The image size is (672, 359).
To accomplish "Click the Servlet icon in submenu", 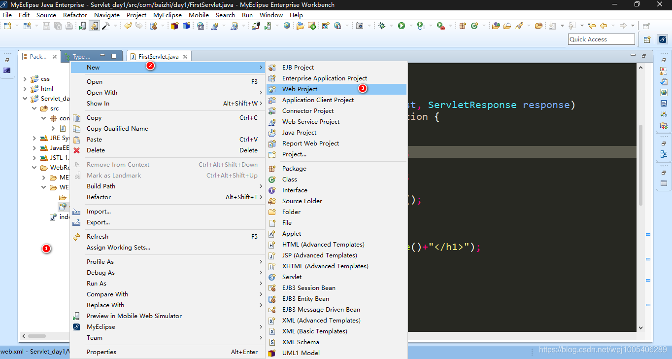I will (272, 277).
